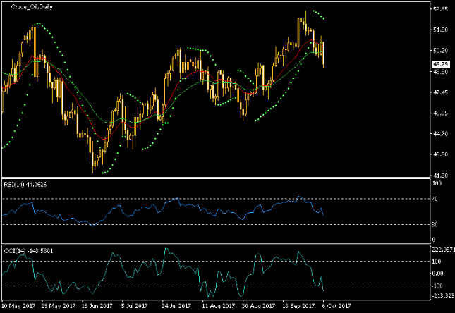Click the CCI 0.00 level label
This screenshot has width=455, height=313.
[437, 274]
